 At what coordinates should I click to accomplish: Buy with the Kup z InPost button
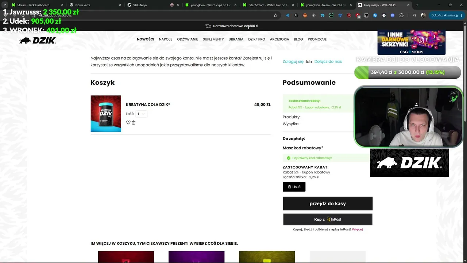[328, 219]
